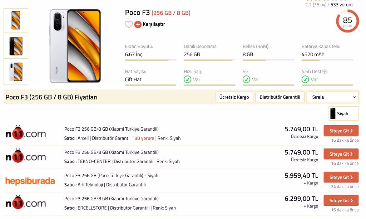The width and height of the screenshot is (366, 219).
Task: Select the first phone thumbnail image
Action: click(16, 20)
